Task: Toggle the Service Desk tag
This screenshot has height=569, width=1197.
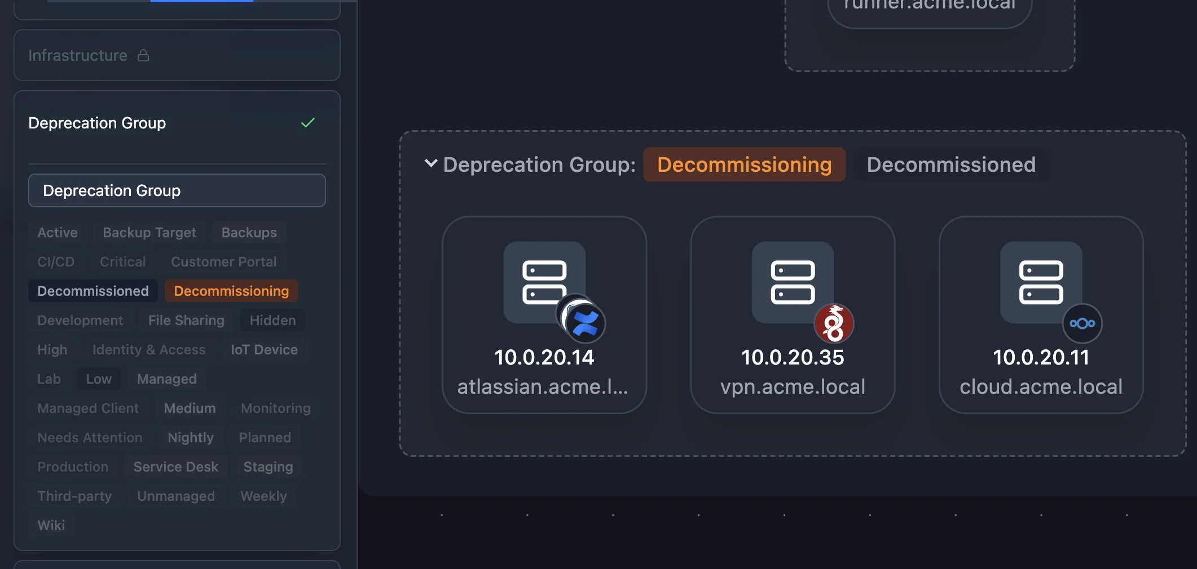Action: [176, 466]
